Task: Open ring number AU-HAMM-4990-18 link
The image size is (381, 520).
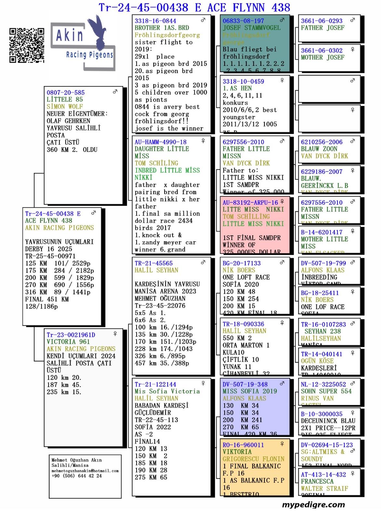Action: (x=161, y=142)
